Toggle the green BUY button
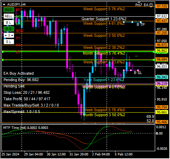170x159 pixels. coord(8,10)
